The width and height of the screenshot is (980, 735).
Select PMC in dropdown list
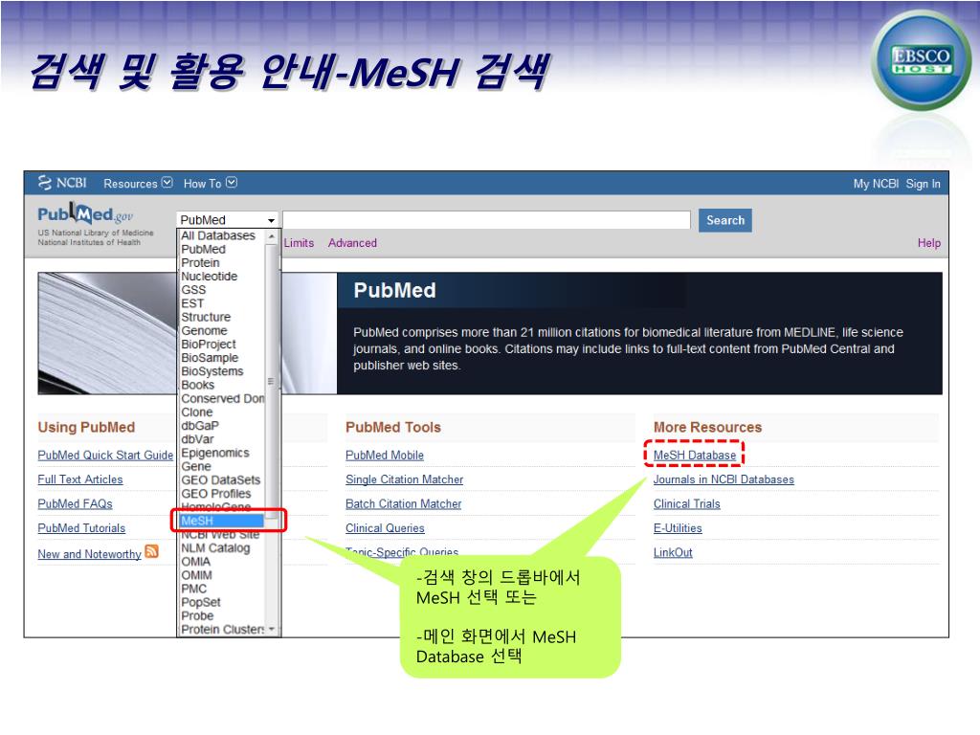tap(193, 589)
